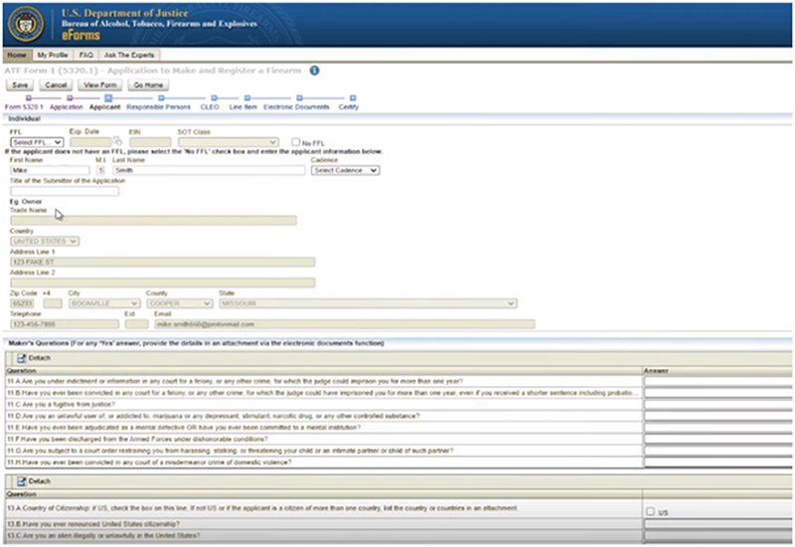Check the No FFL checkbox

coord(295,142)
